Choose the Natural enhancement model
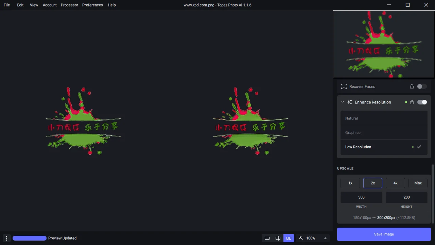The width and height of the screenshot is (435, 245). pyautogui.click(x=384, y=118)
